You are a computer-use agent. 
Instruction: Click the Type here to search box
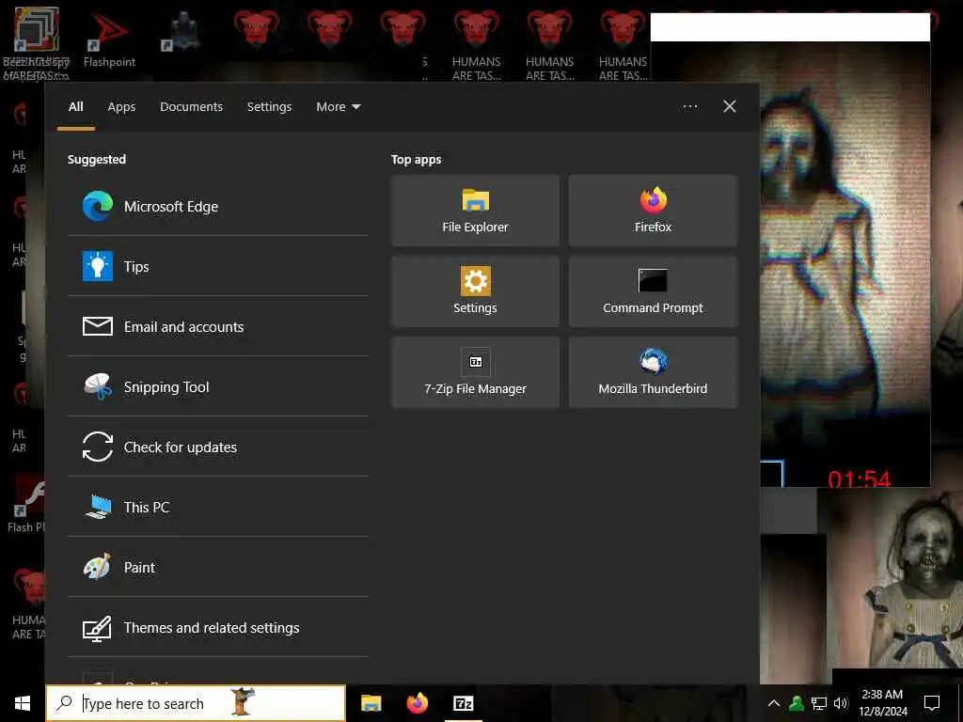pos(196,703)
